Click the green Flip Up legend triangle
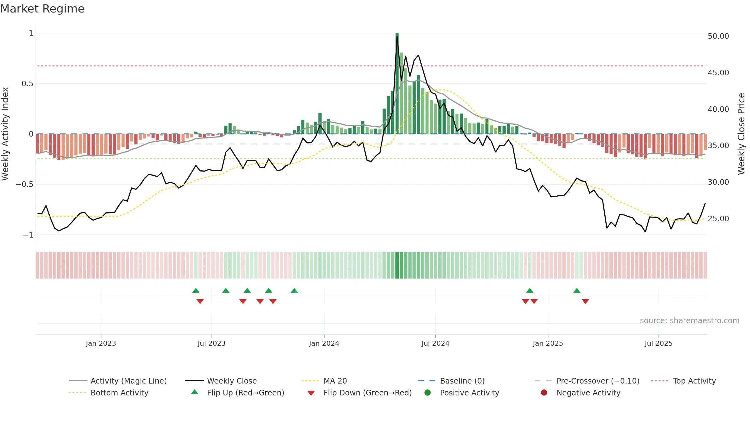The width and height of the screenshot is (750, 422). coord(194,392)
